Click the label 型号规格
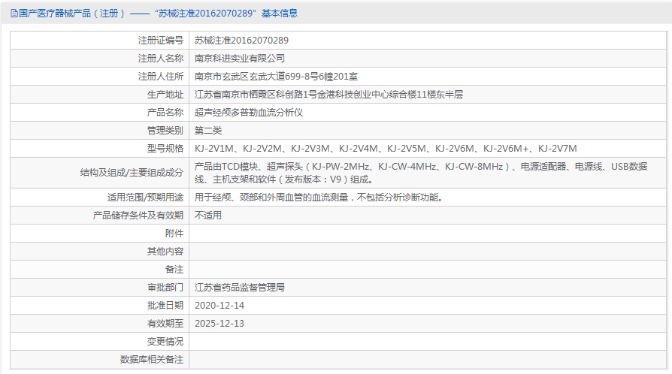Viewport: 672px width, 374px height. (x=165, y=148)
